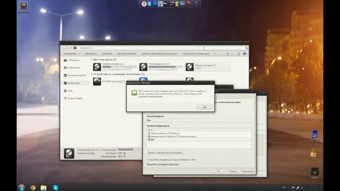Open Библиотеки in Explorer sidebar

click(x=72, y=68)
